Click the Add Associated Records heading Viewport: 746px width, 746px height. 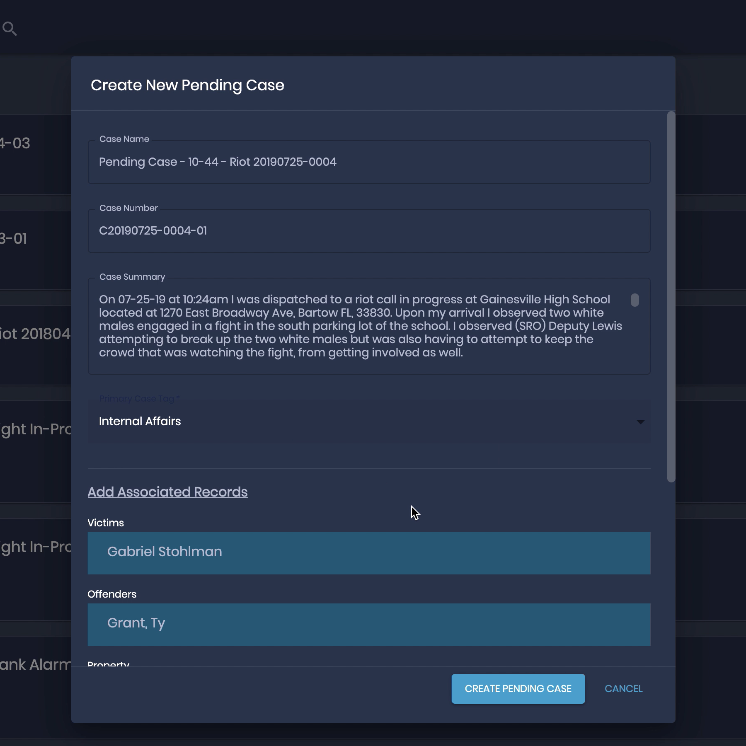click(167, 492)
